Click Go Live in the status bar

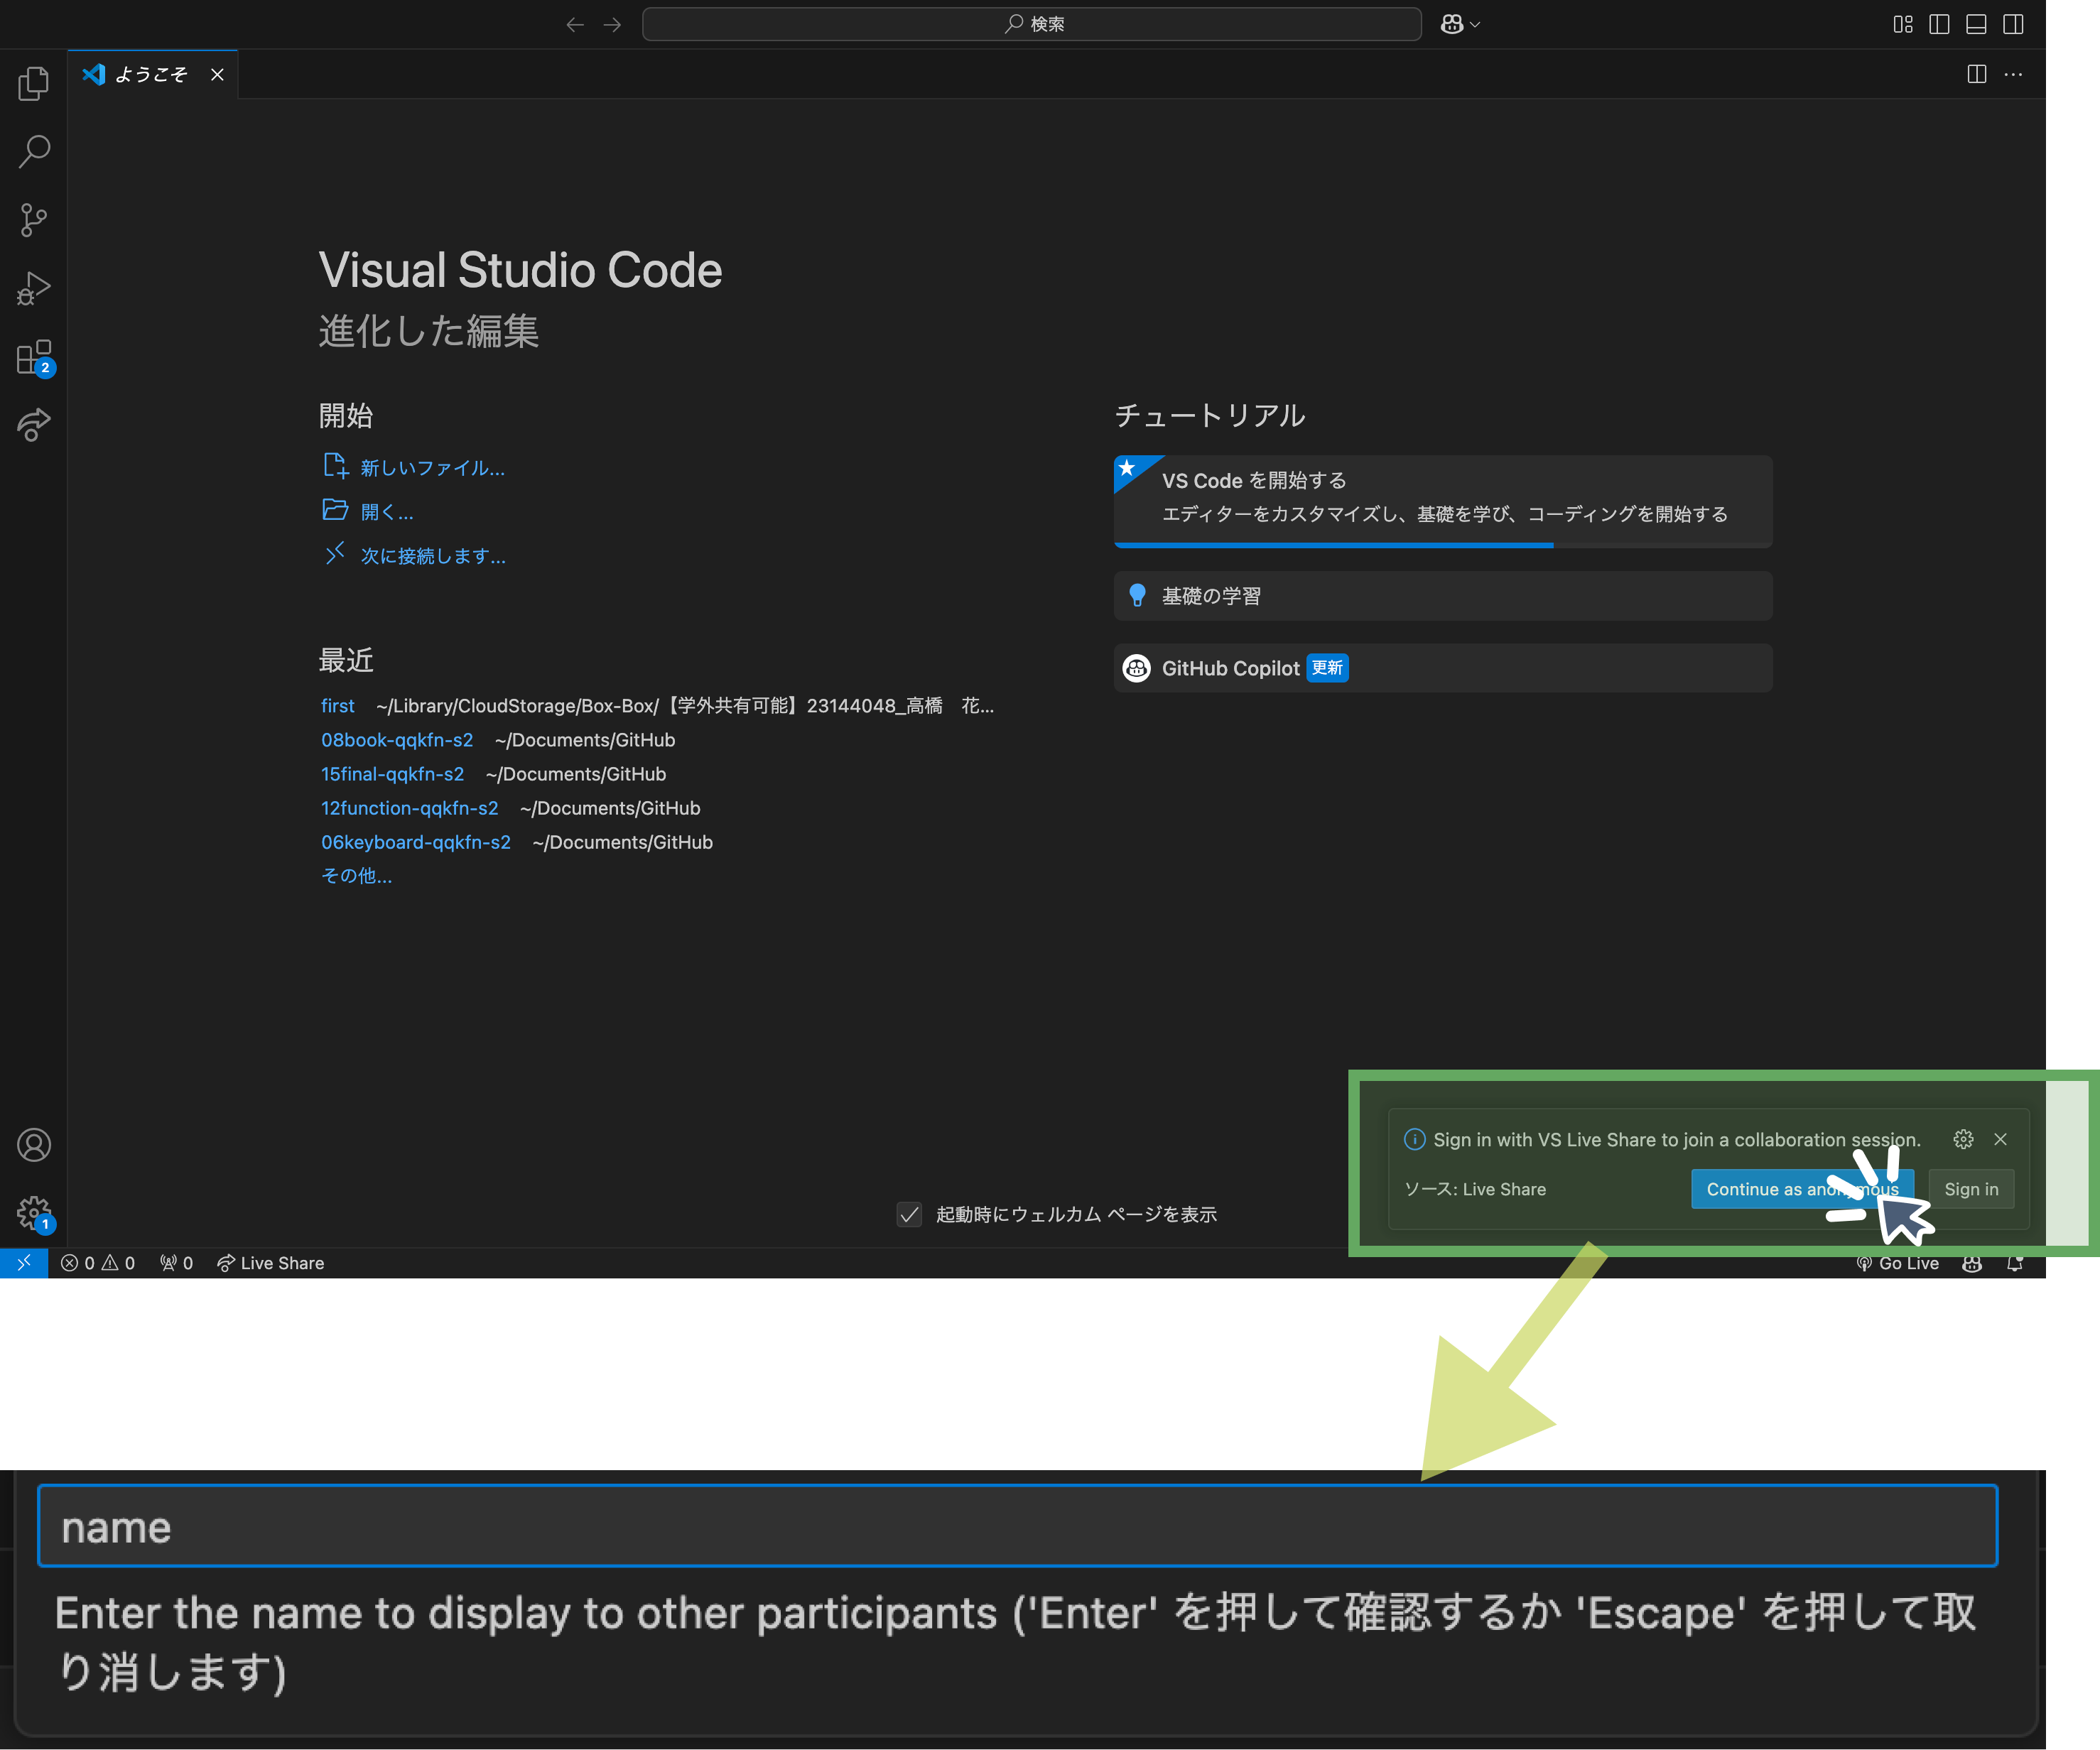1897,1263
